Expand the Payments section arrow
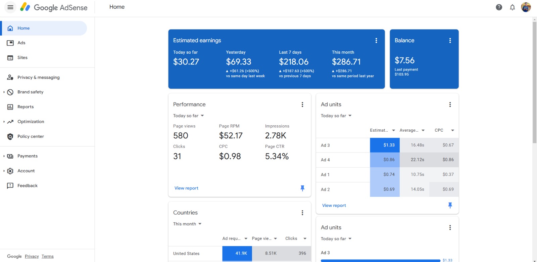Screen dimensions: 537x262 (x=4, y=156)
